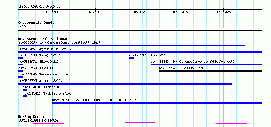
Task: Select the nsv6140664 blue variant bar
Action: point(140,52)
